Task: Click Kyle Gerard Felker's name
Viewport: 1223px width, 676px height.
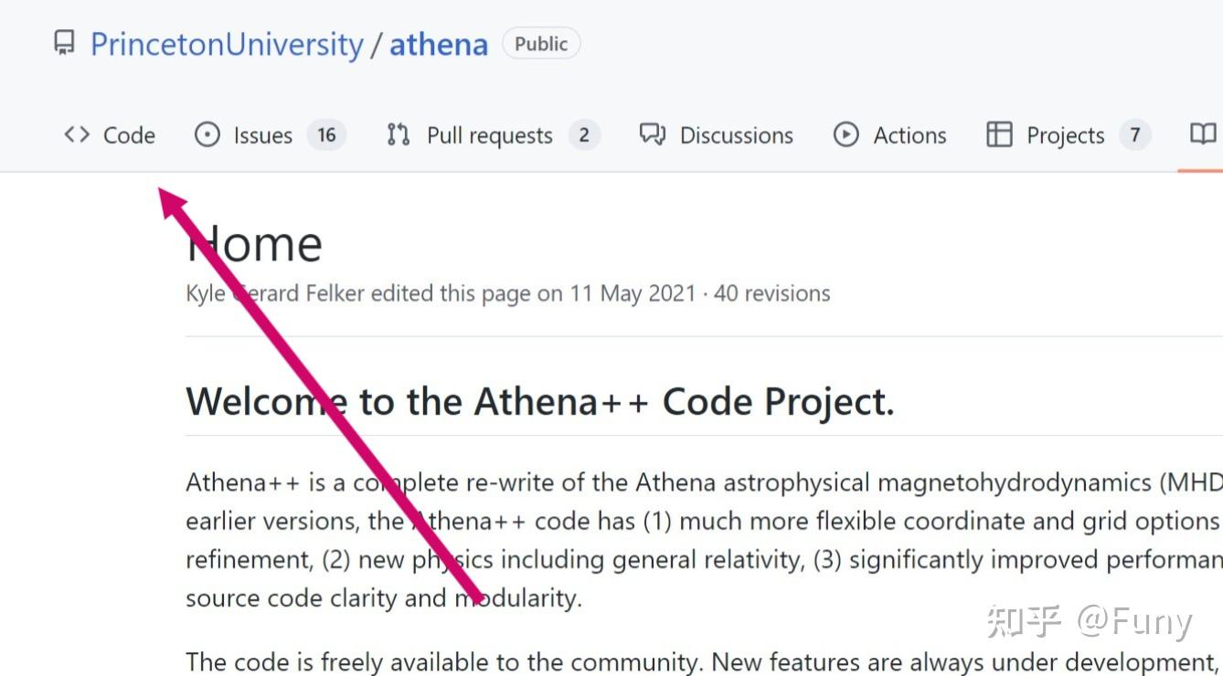Action: 274,292
